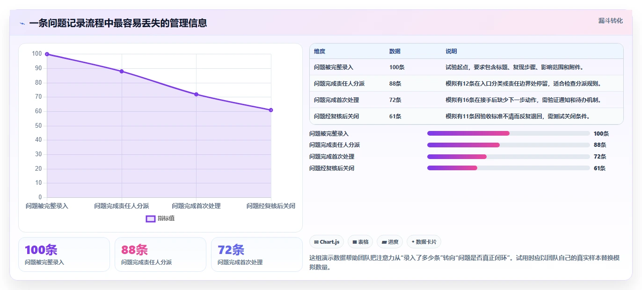Select the 进度 tag chip

(x=390, y=242)
